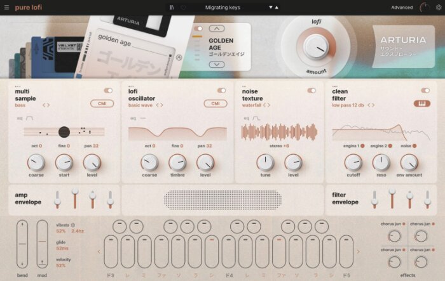
Task: Click the filter reso knob
Action: (381, 162)
